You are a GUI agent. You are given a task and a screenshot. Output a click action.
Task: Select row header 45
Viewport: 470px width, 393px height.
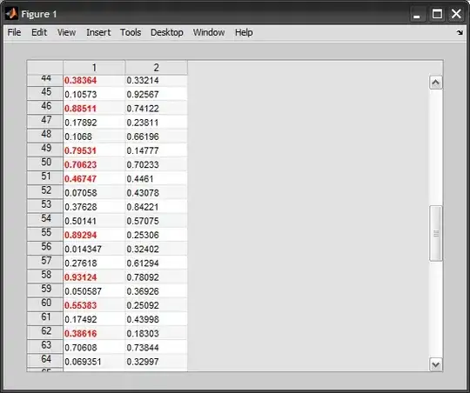click(x=45, y=92)
